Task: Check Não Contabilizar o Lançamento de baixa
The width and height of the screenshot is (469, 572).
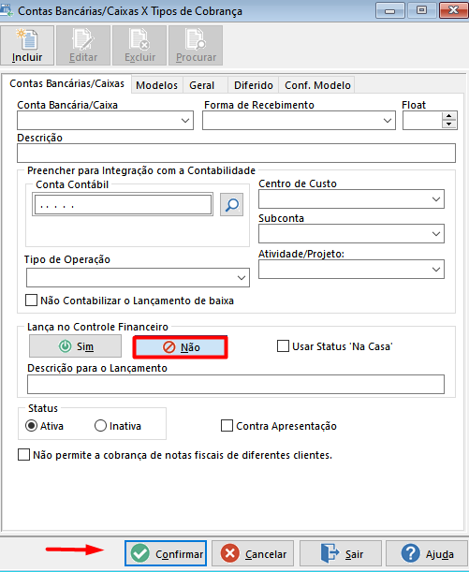Action: pyautogui.click(x=32, y=301)
